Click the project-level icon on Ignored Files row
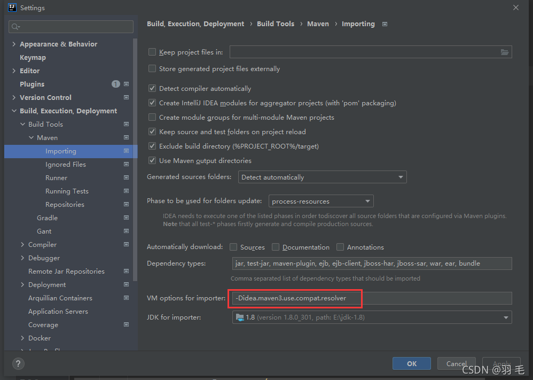The width and height of the screenshot is (533, 380). pos(127,164)
